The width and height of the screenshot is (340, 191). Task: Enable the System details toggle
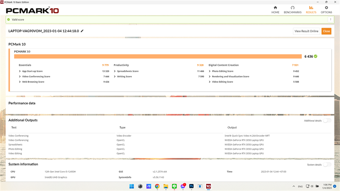pos(327,165)
